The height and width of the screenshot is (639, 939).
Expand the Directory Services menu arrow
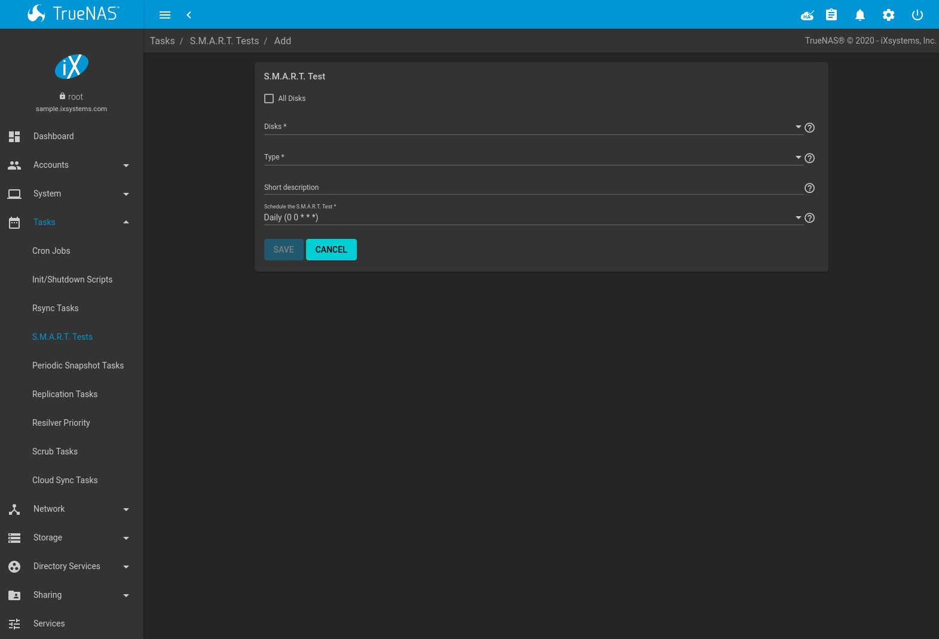[126, 567]
